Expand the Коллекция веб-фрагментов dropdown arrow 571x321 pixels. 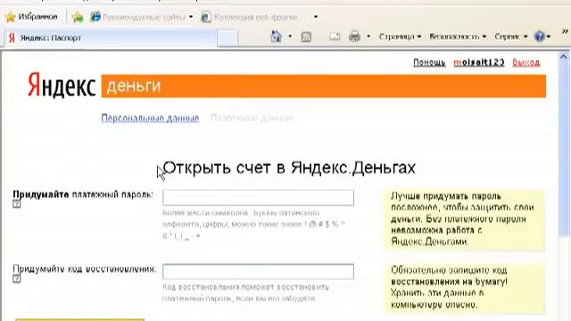click(x=316, y=17)
